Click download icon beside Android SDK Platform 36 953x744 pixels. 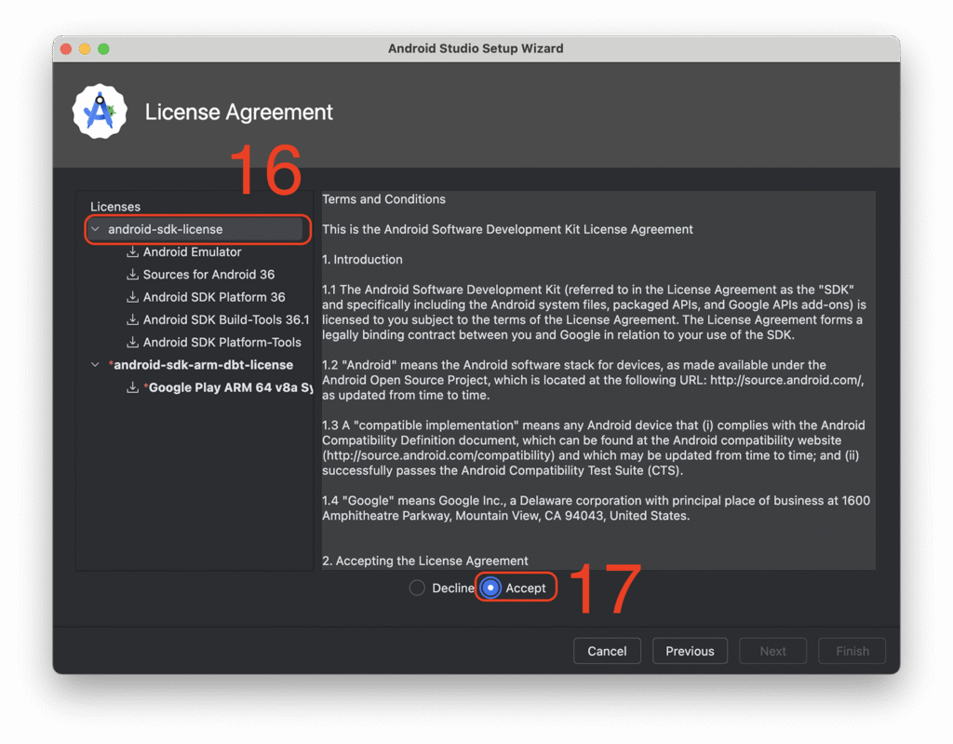coord(133,297)
